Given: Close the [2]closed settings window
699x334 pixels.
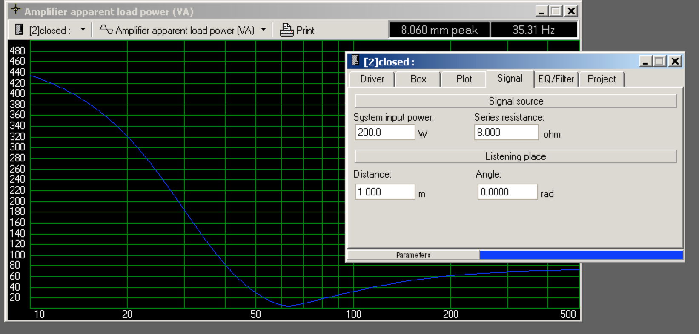Looking at the screenshot, I should pos(675,62).
